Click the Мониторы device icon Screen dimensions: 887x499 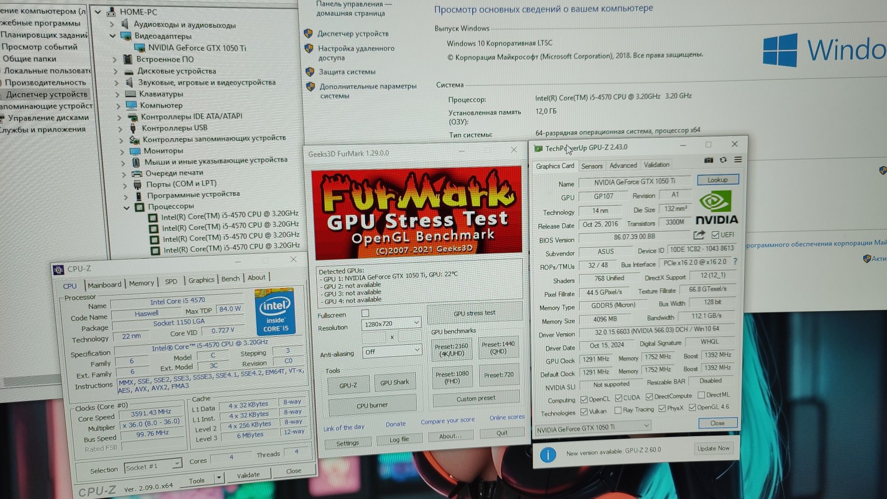pos(135,151)
